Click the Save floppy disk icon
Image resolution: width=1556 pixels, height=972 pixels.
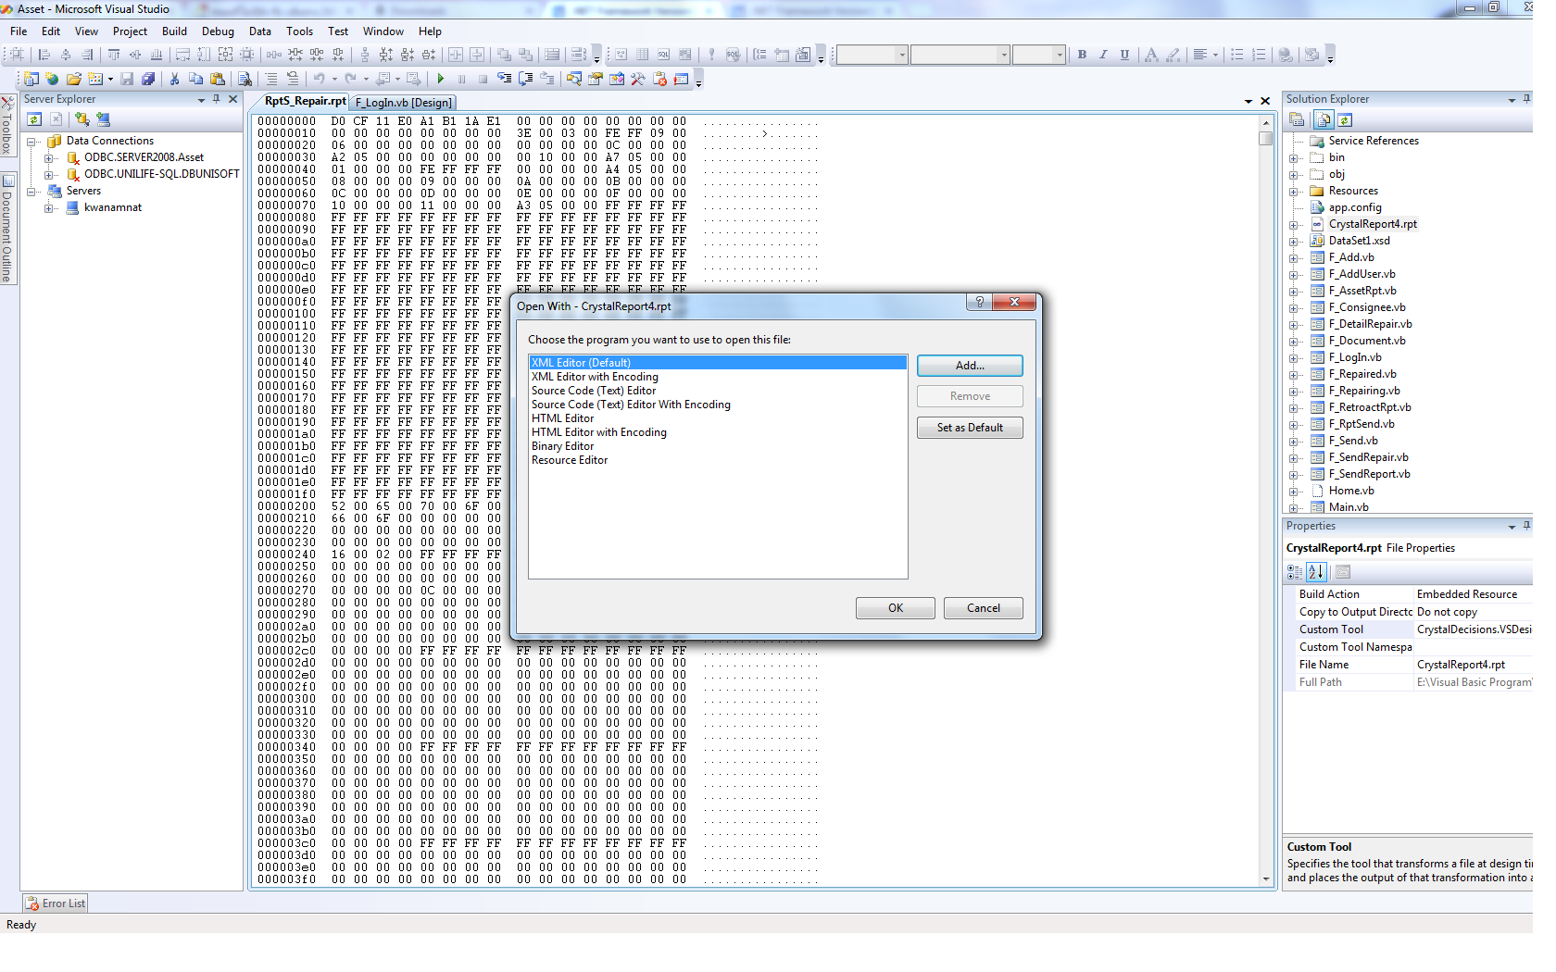pyautogui.click(x=127, y=79)
